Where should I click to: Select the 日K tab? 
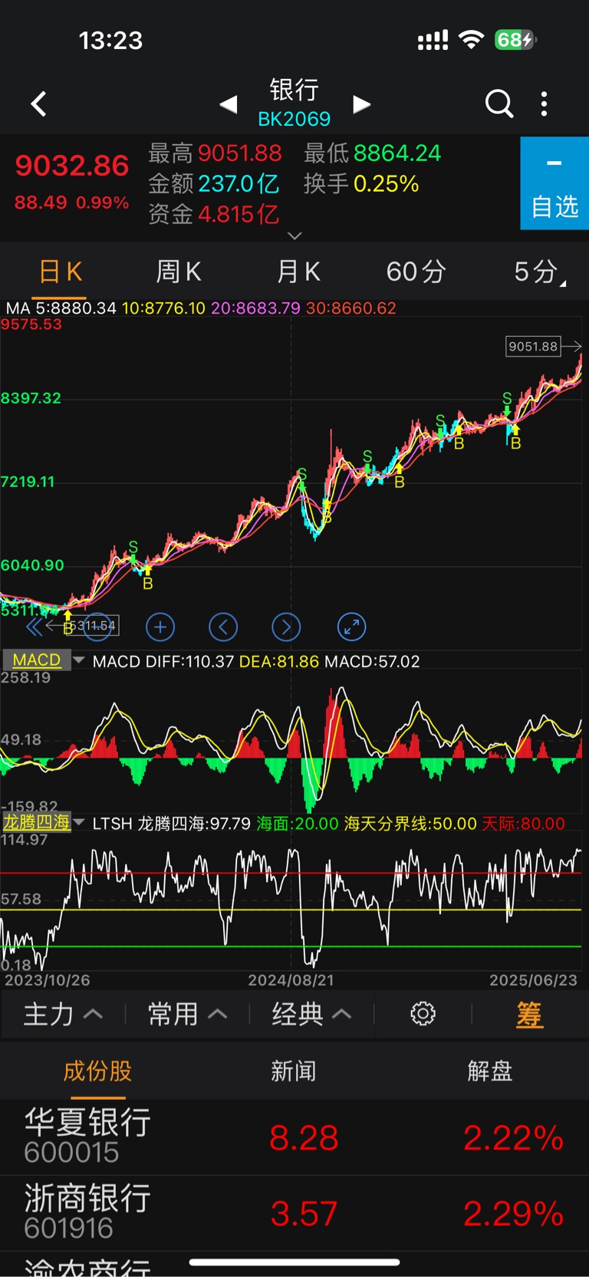click(60, 272)
